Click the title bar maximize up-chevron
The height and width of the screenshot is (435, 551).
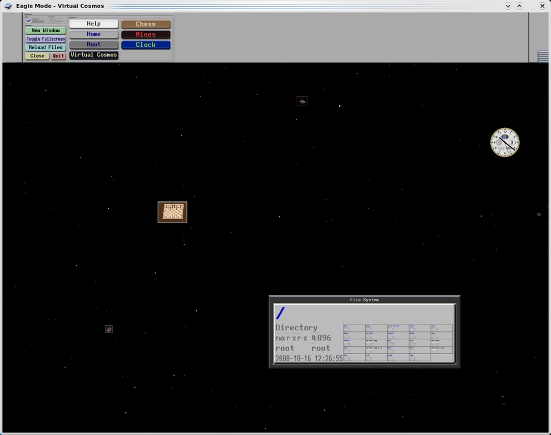pos(519,6)
